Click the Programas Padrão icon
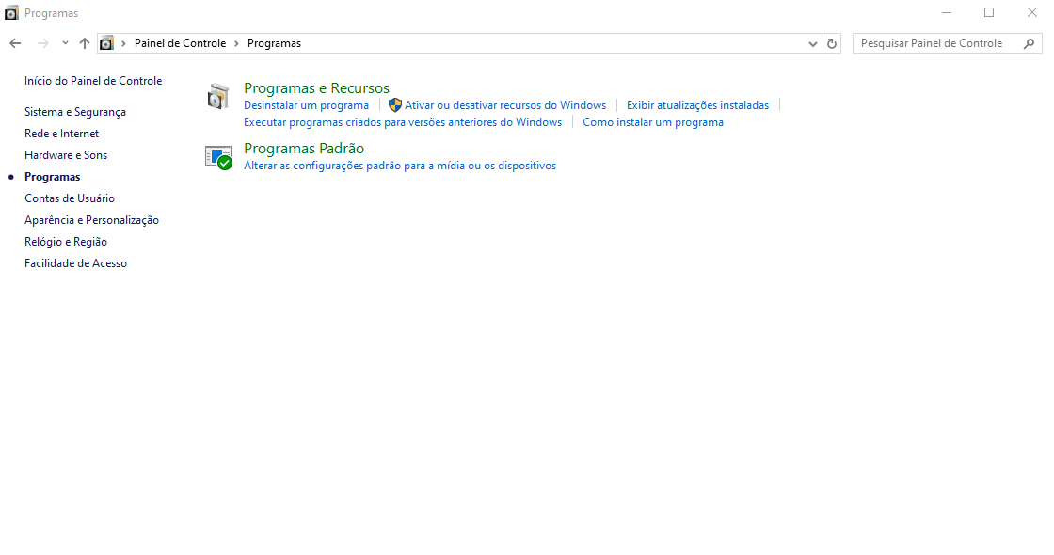The width and height of the screenshot is (1054, 555). pyautogui.click(x=218, y=157)
